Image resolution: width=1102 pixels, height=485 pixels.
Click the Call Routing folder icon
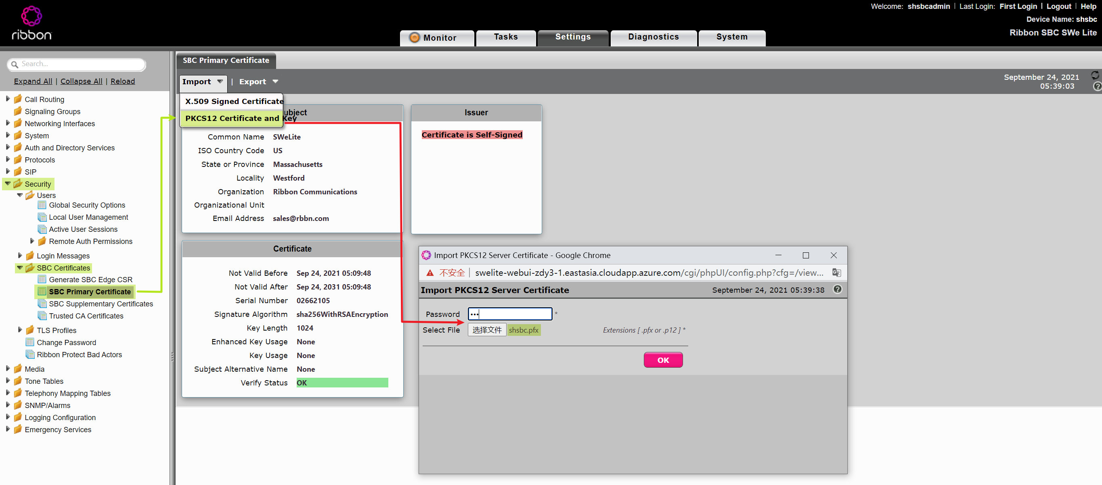point(17,99)
